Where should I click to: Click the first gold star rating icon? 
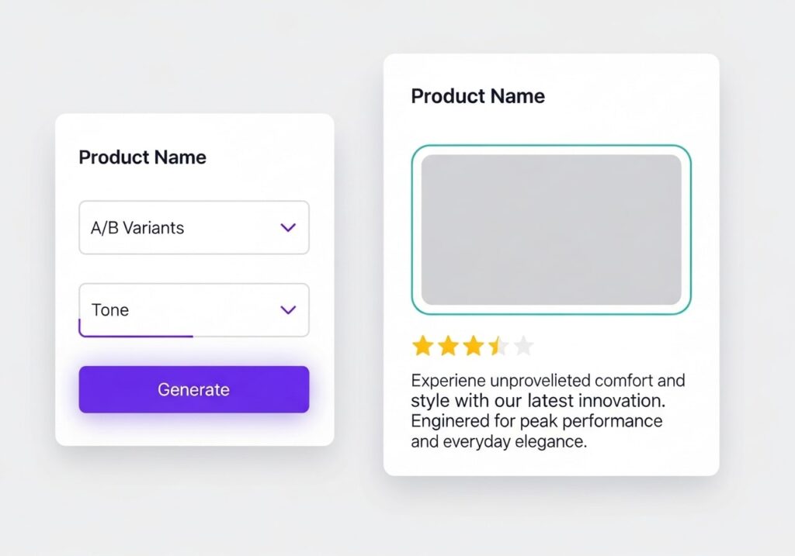click(x=424, y=346)
